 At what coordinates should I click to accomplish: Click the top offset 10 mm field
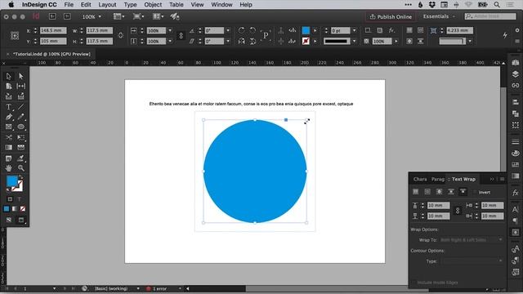pyautogui.click(x=439, y=205)
